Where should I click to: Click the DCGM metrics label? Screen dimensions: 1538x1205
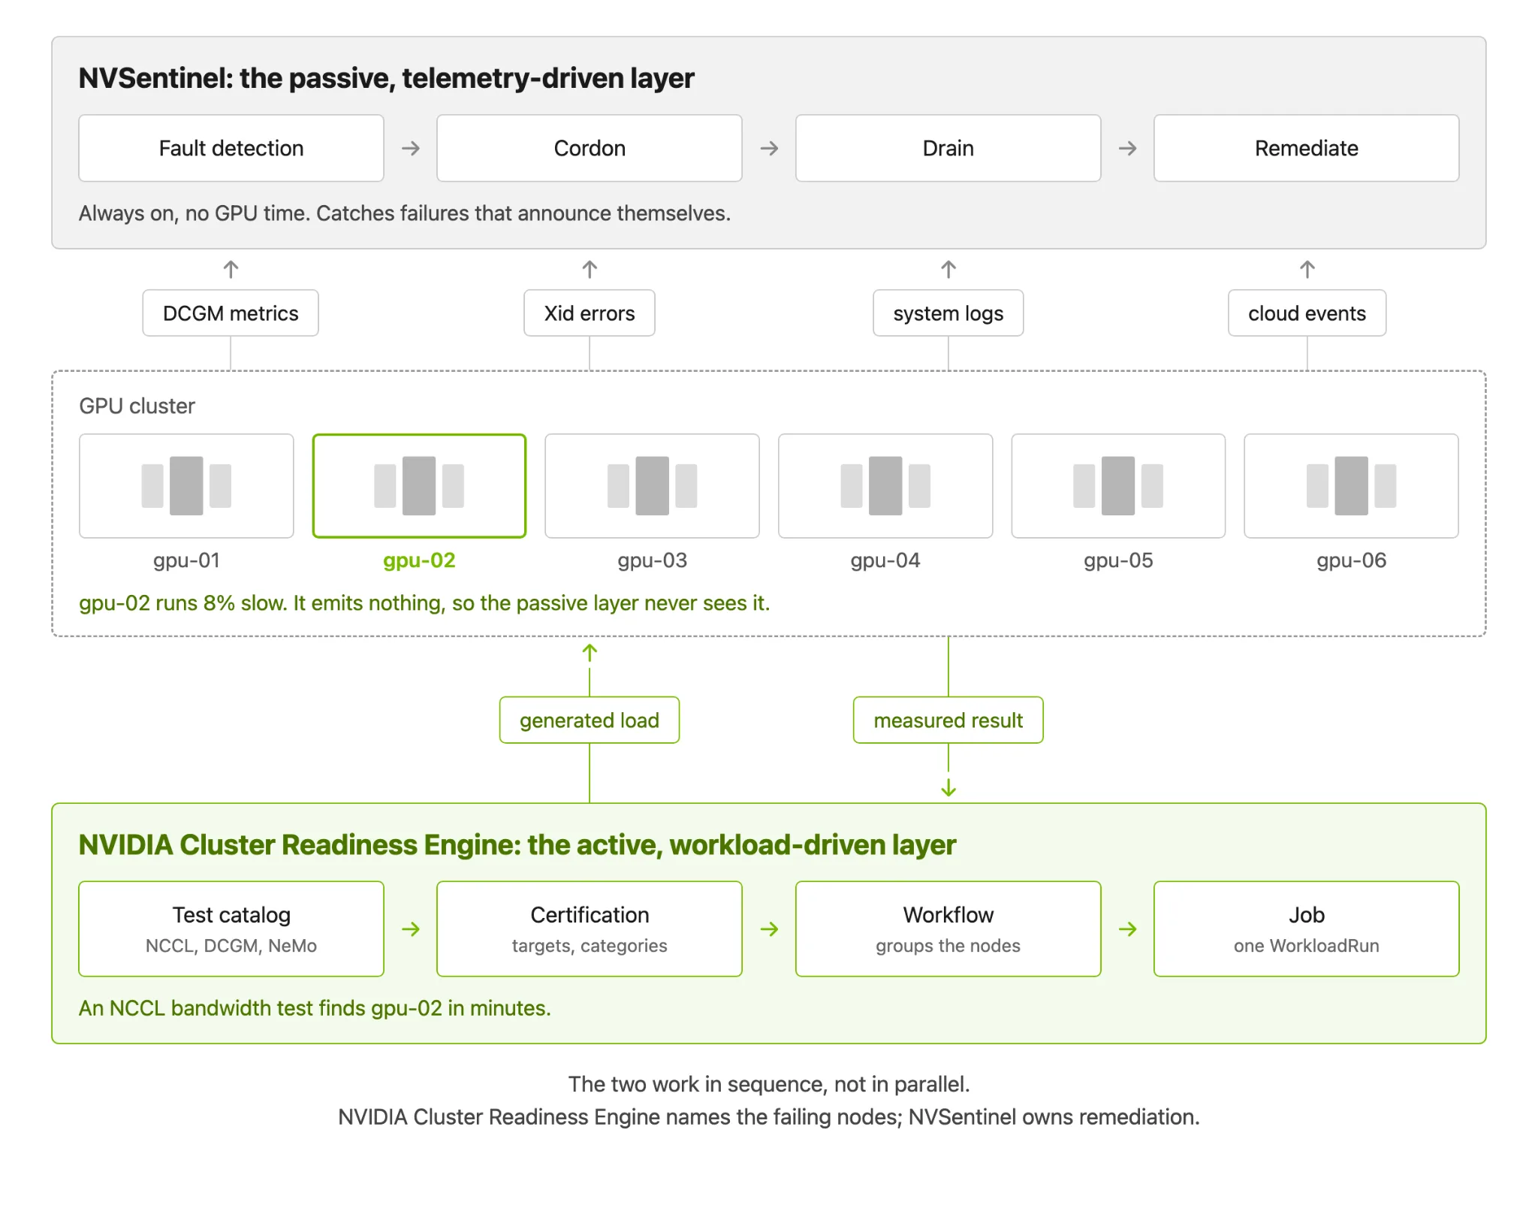pos(231,313)
